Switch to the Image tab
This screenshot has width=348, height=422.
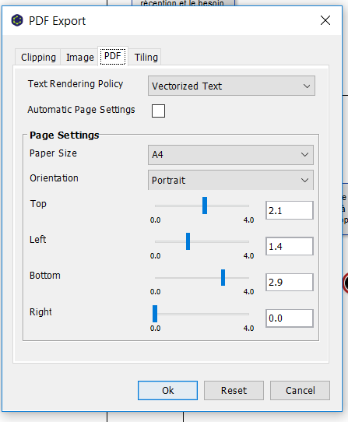pos(79,57)
